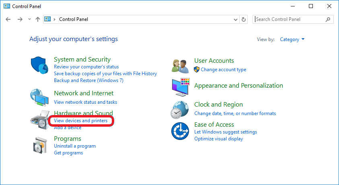Screen dimensions: 339x185
Task: Click the Programs disc box icon
Action: 40,145
